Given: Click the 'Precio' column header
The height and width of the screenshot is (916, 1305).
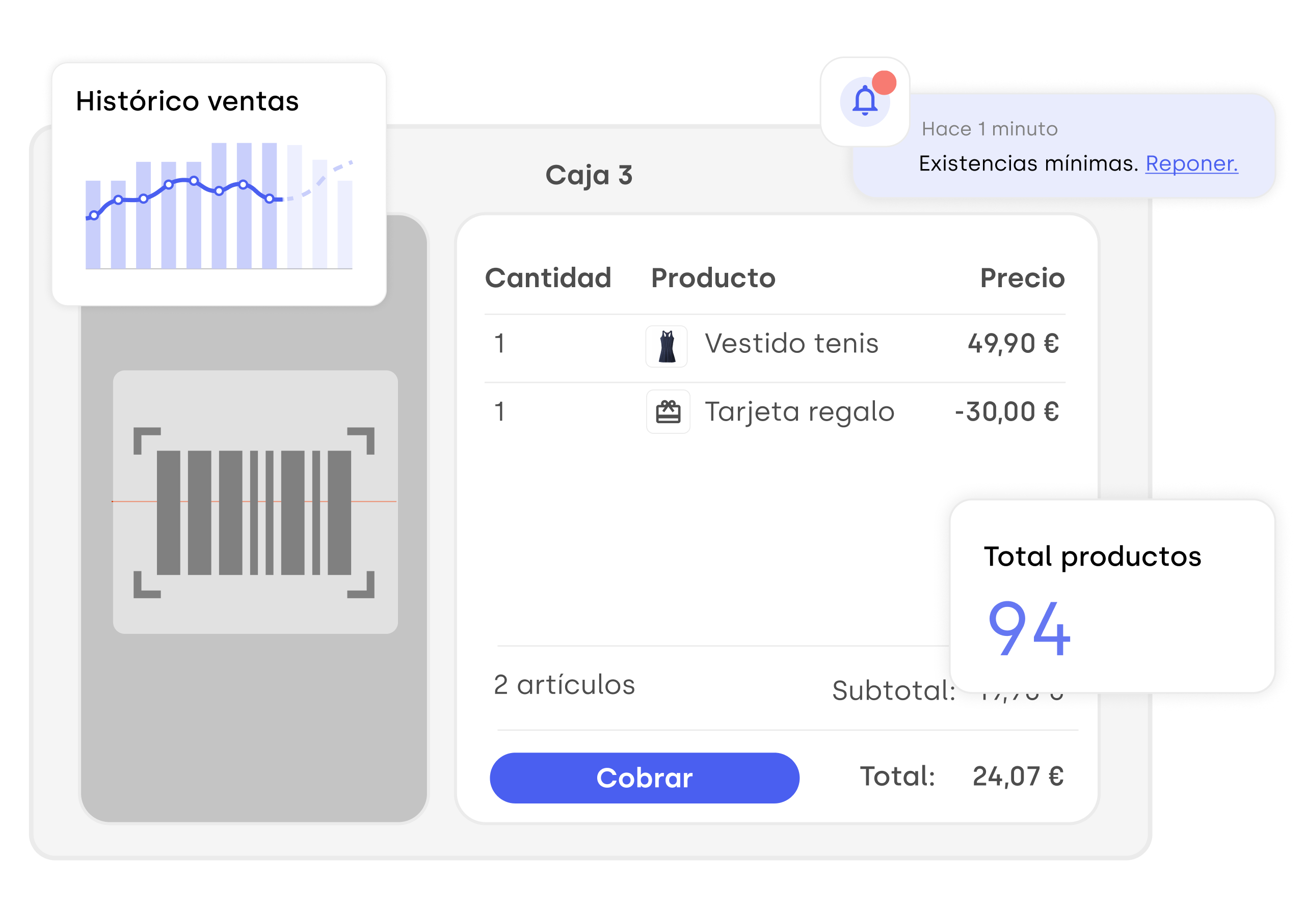Looking at the screenshot, I should [1022, 279].
